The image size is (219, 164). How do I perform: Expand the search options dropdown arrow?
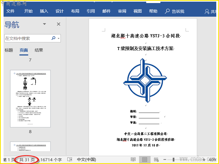tap(59, 38)
